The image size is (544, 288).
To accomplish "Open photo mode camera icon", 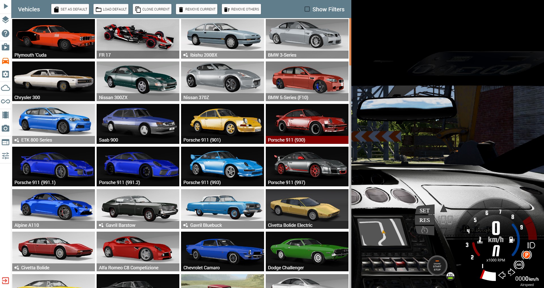I will click(6, 128).
